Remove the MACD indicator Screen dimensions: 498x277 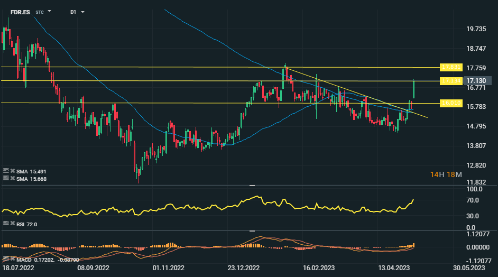[x=13, y=259]
